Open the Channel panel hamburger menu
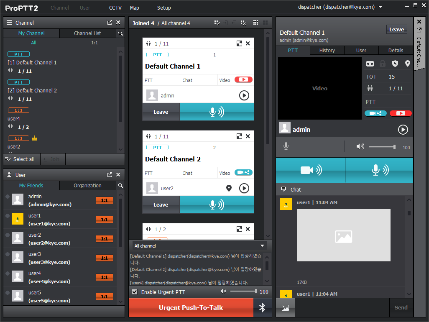This screenshot has width=429, height=322. coord(9,23)
